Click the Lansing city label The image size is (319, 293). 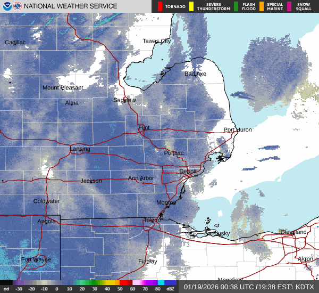(80, 149)
